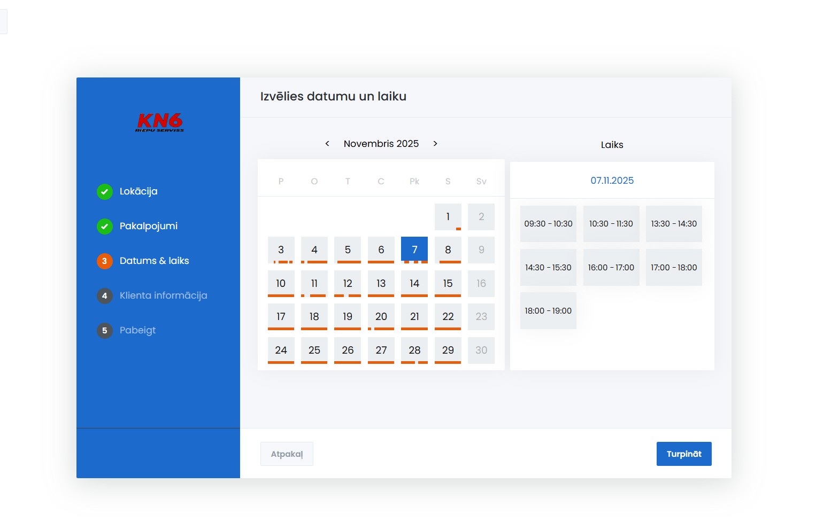Image resolution: width=816 pixels, height=530 pixels.
Task: Pick November 3 in the calendar
Action: click(x=281, y=250)
